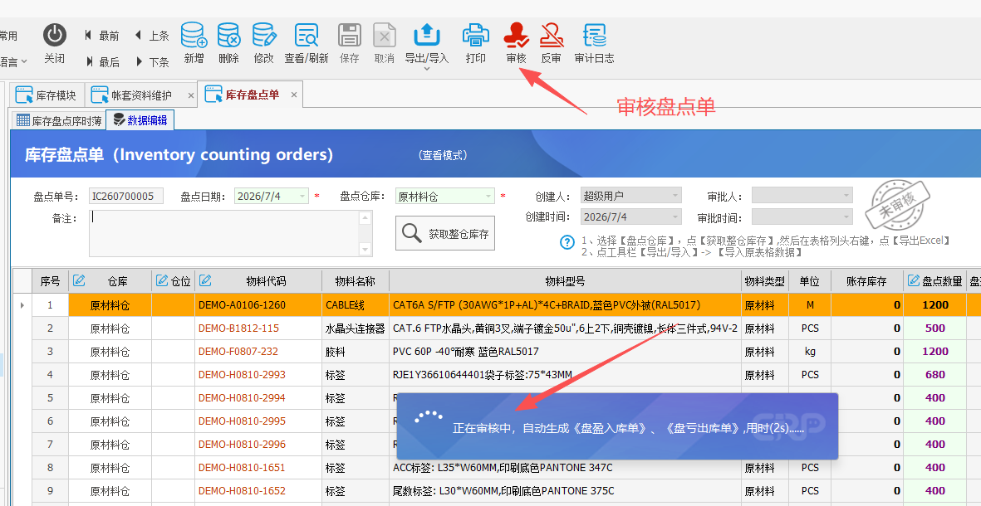Jump to previous record with 上条

[x=152, y=36]
